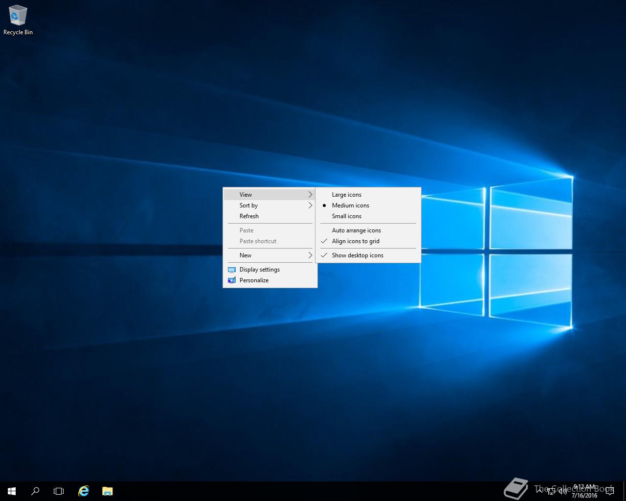
Task: Choose Personalize from the context menu
Action: (x=270, y=280)
